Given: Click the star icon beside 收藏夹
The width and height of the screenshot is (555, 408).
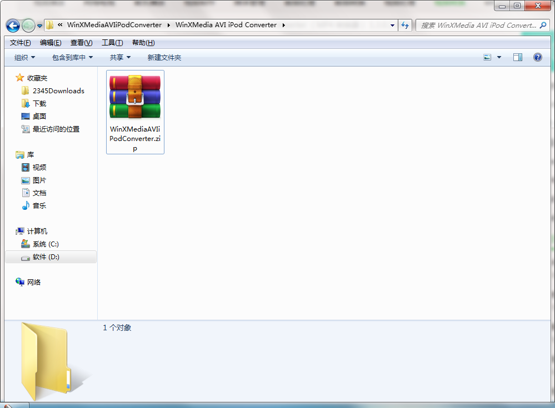Looking at the screenshot, I should [x=20, y=78].
